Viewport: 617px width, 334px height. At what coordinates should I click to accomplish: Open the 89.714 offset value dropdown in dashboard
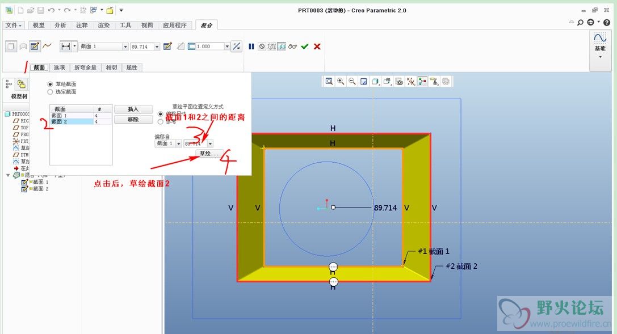click(157, 46)
